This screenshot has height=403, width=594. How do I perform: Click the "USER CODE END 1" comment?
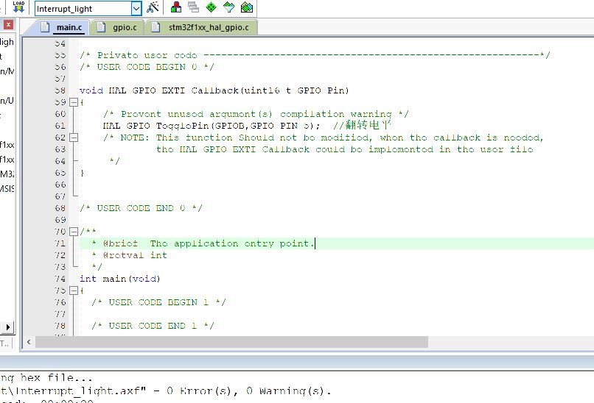point(153,326)
